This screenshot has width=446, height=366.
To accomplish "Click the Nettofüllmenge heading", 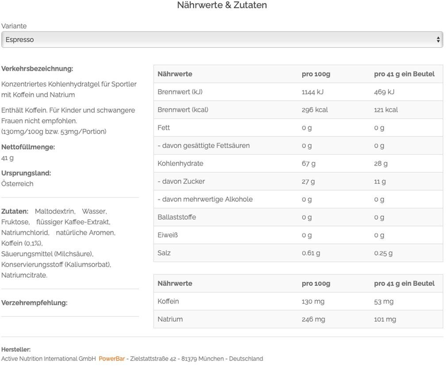I will [x=28, y=147].
